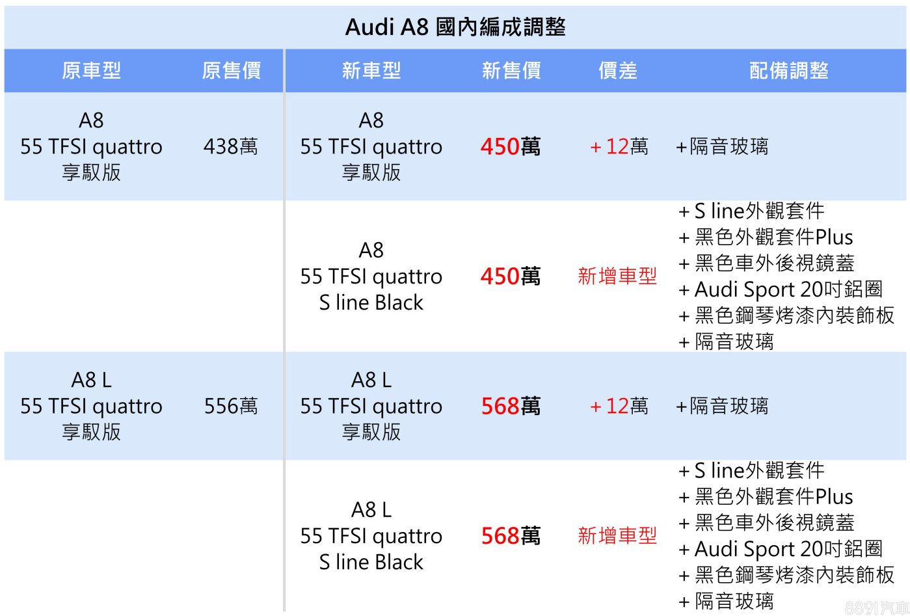Click +隔音玻璃 in the A8 L 享馭版 row
Image resolution: width=910 pixels, height=616 pixels.
(x=722, y=406)
